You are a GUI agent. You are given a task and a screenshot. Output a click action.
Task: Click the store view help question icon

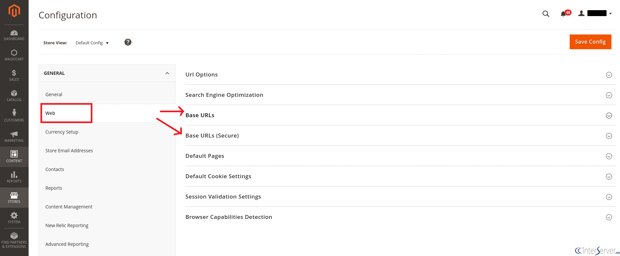coord(128,42)
